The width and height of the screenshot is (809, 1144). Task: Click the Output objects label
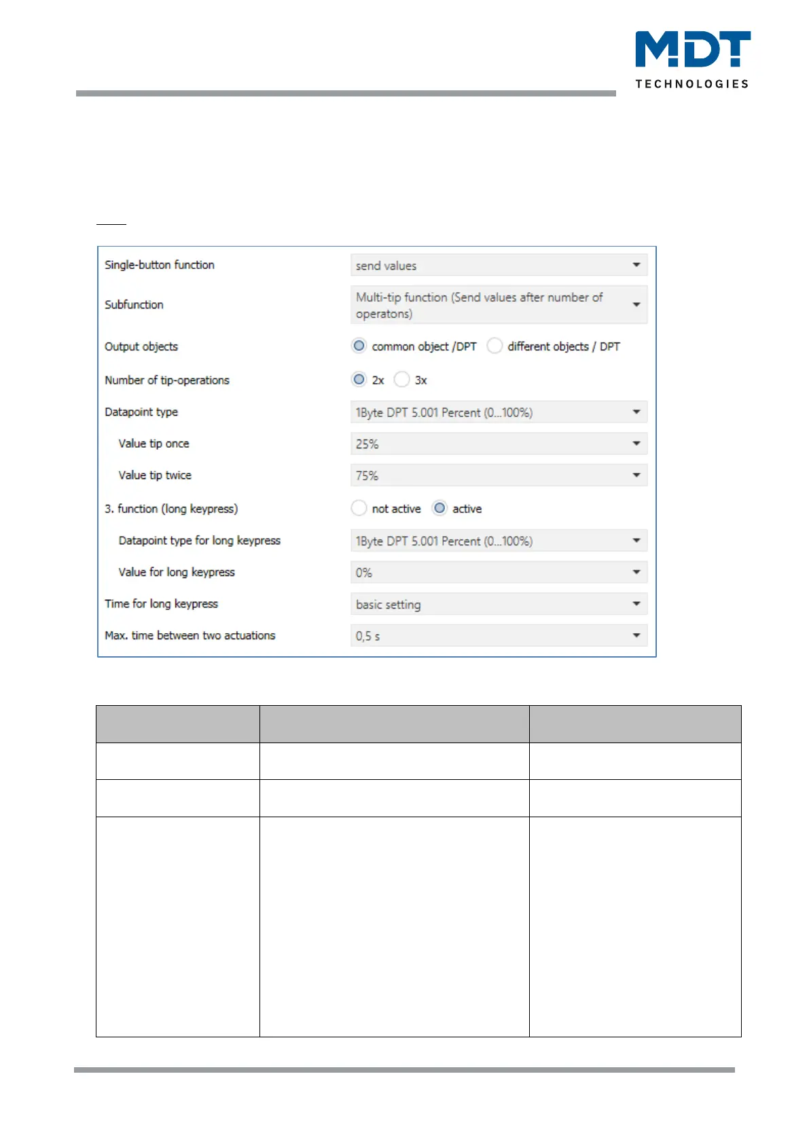(x=141, y=346)
